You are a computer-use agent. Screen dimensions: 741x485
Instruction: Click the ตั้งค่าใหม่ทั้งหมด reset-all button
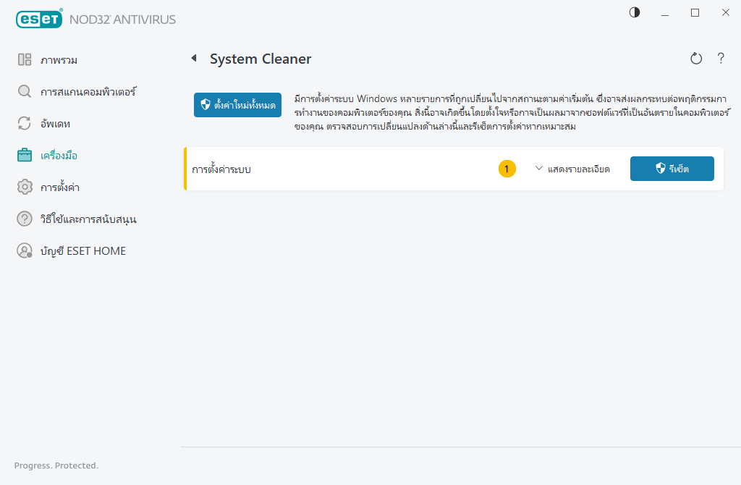click(x=237, y=104)
